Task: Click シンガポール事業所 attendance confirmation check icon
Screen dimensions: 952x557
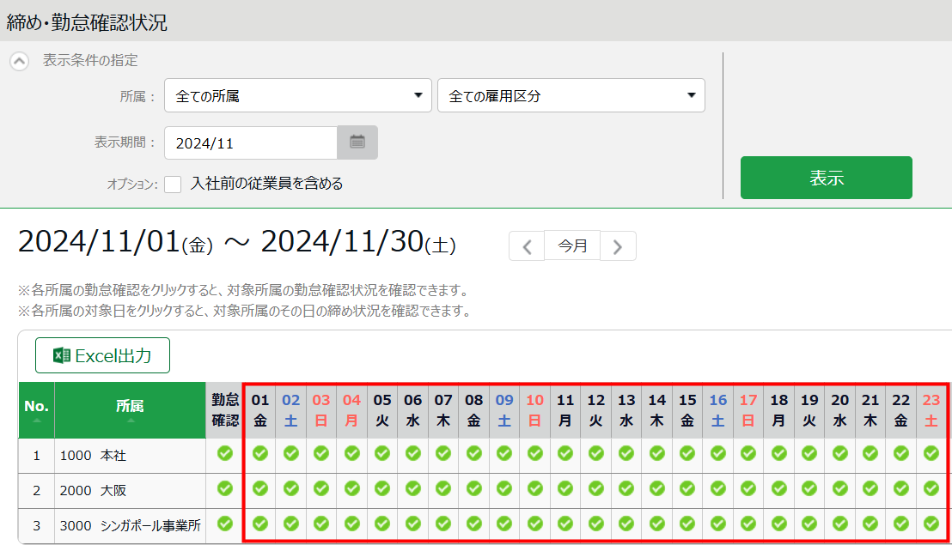Action: coord(225,524)
